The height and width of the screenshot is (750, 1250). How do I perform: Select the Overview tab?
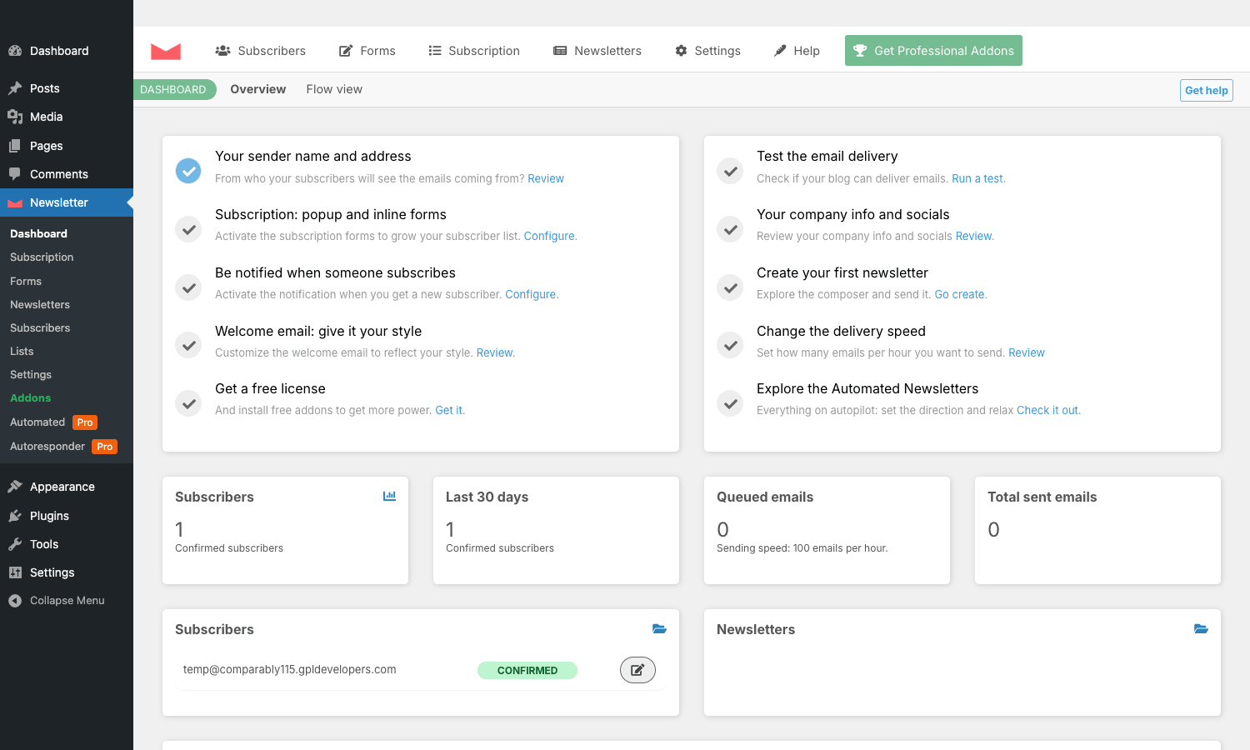click(x=258, y=89)
